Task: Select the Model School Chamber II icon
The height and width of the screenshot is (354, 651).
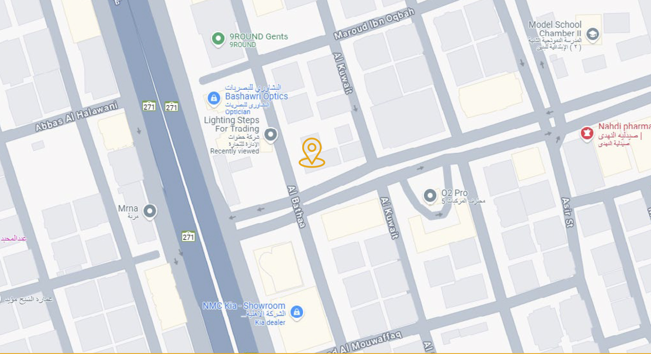Action: pos(593,35)
